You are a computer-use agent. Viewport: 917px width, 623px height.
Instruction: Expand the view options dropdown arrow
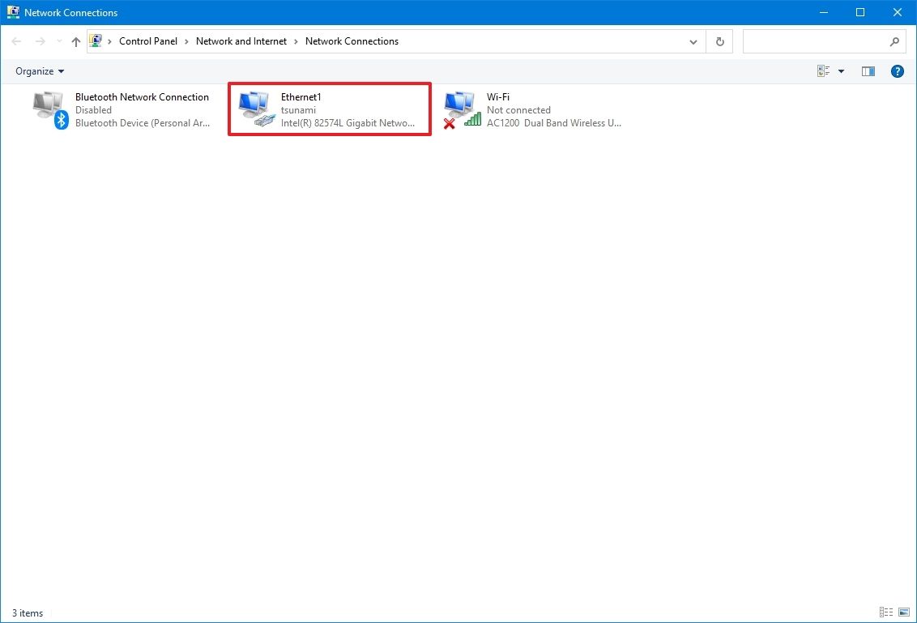(x=841, y=70)
